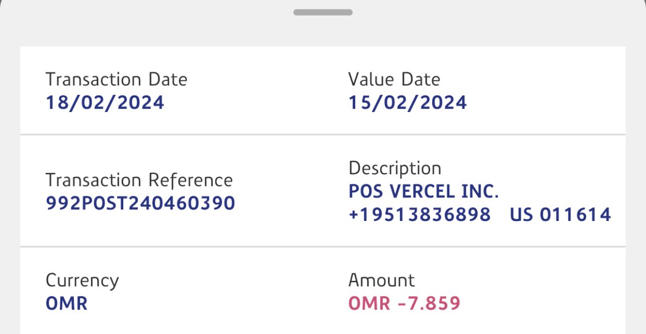Select the amount OMR -7.859
Screen dimensions: 646x334
click(x=404, y=303)
